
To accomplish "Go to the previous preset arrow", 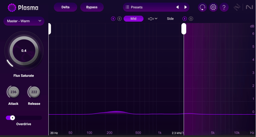I will 177,7.
